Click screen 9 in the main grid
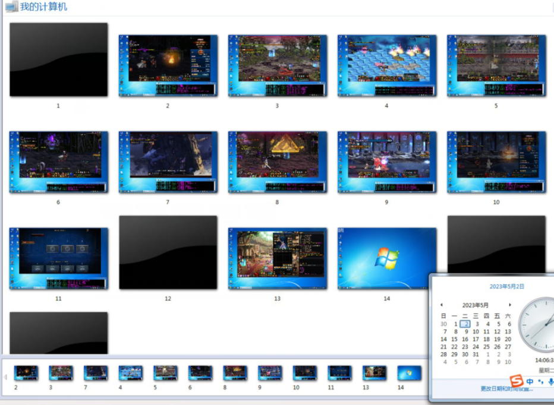Image resolution: width=554 pixels, height=405 pixels. (387, 162)
